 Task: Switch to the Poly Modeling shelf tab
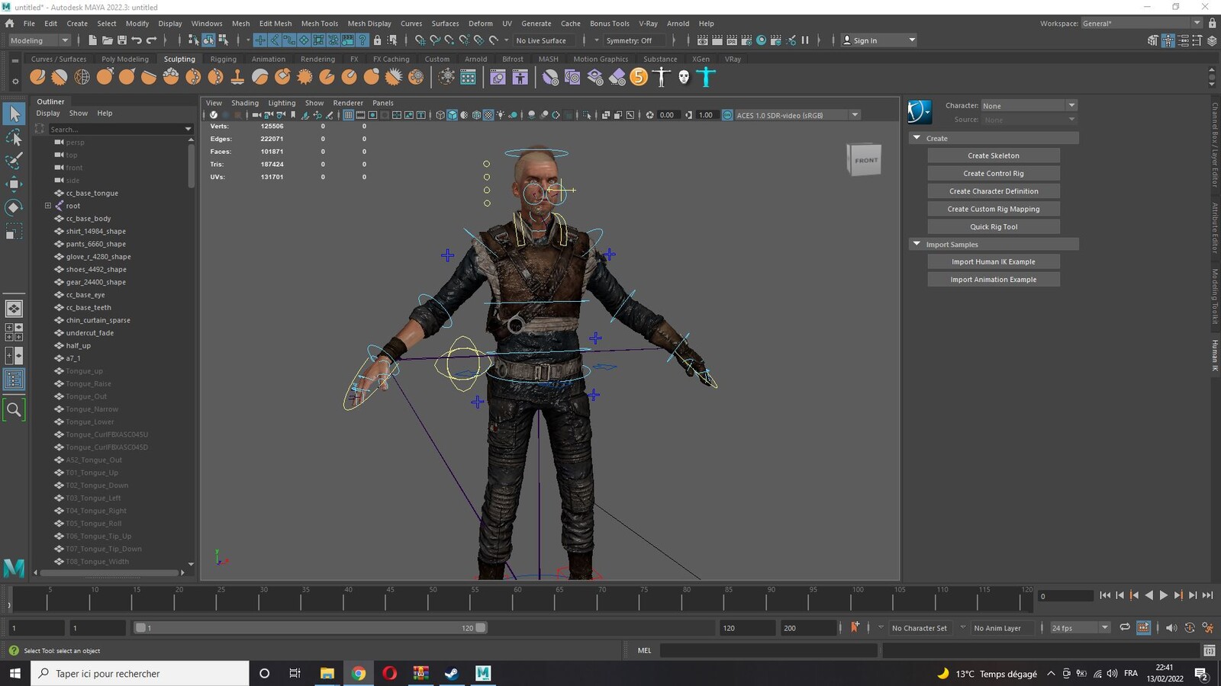point(125,59)
